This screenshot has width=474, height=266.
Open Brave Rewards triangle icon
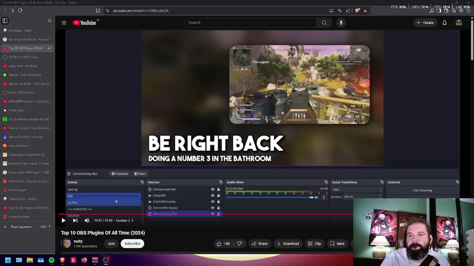point(365,11)
